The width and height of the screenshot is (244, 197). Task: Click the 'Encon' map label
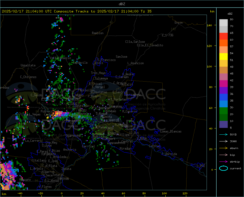[x=179, y=22]
